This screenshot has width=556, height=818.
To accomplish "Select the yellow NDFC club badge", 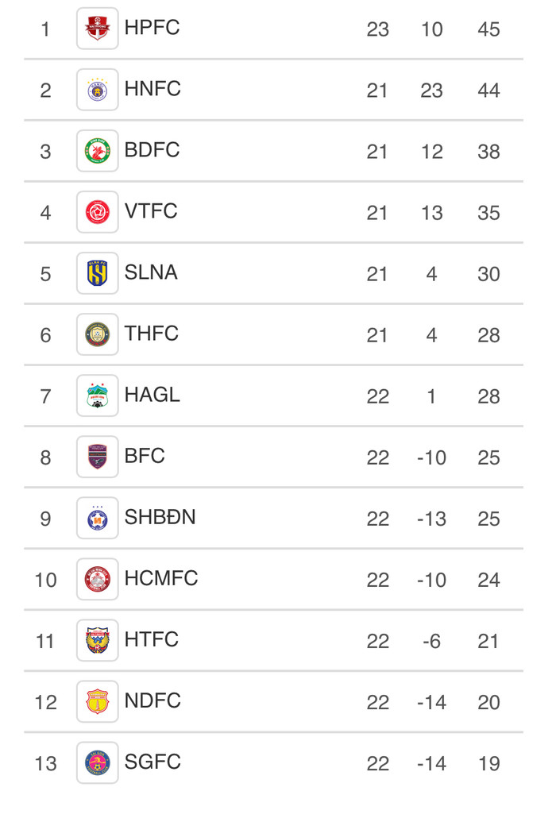I will [97, 701].
